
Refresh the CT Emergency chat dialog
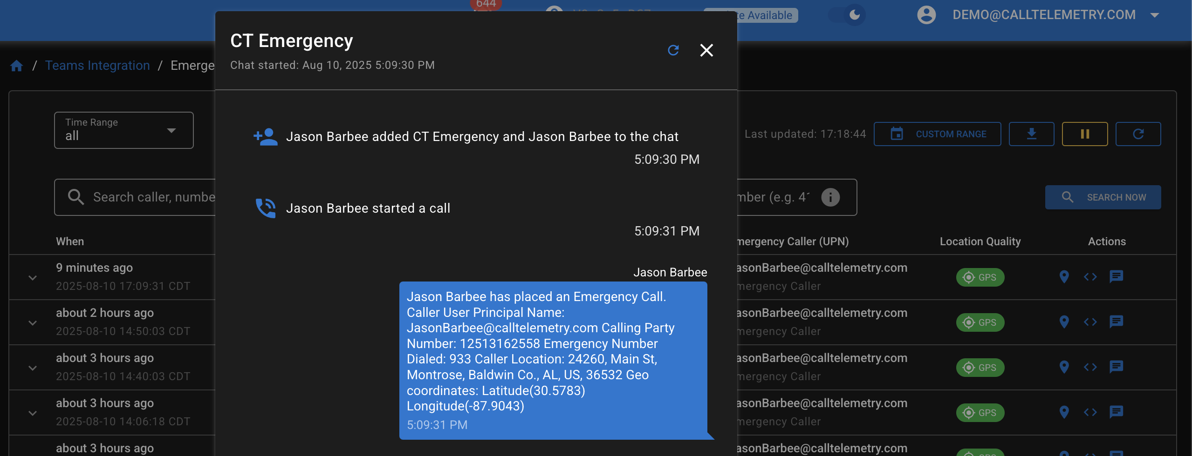(673, 50)
